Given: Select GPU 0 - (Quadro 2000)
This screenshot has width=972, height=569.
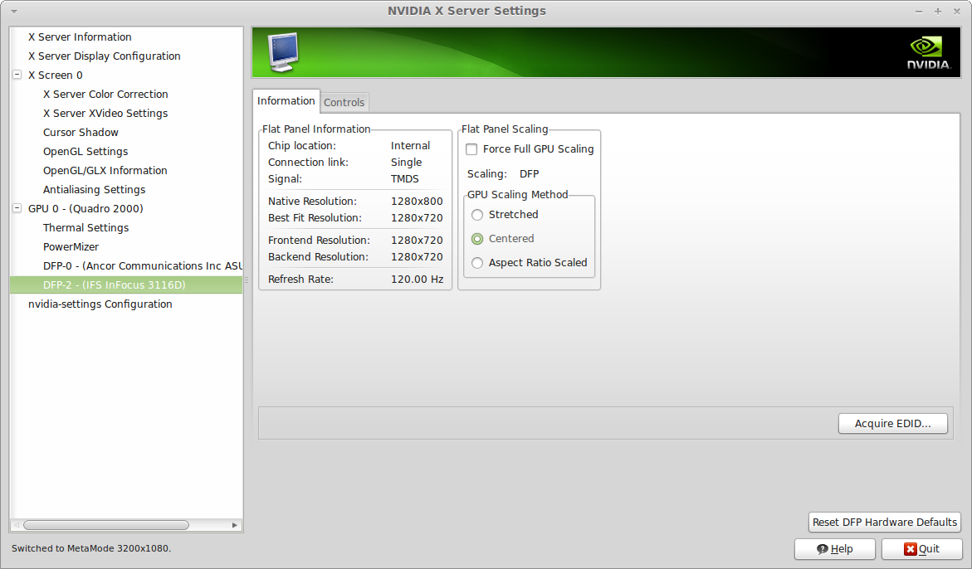Looking at the screenshot, I should (x=85, y=209).
